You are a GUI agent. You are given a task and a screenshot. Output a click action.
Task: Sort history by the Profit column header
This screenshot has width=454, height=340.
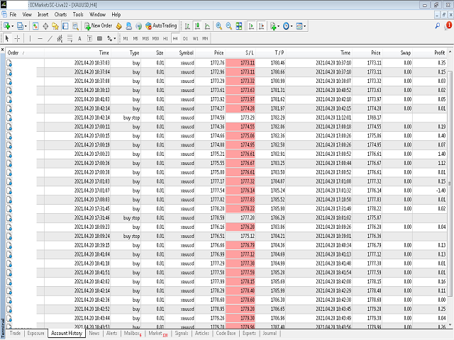point(439,52)
